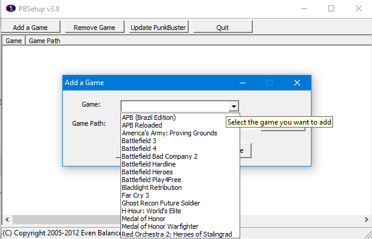Screen dimensions: 372x239
Task: Select Red Orchestra 2: Heroes of Stalingrad
Action: 180,234
